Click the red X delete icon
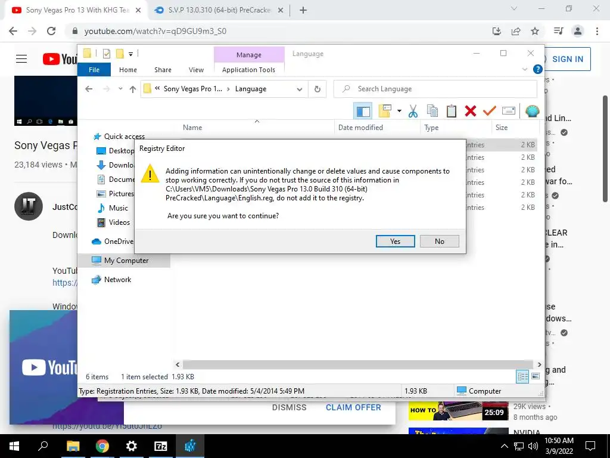The image size is (610, 458). click(x=471, y=111)
